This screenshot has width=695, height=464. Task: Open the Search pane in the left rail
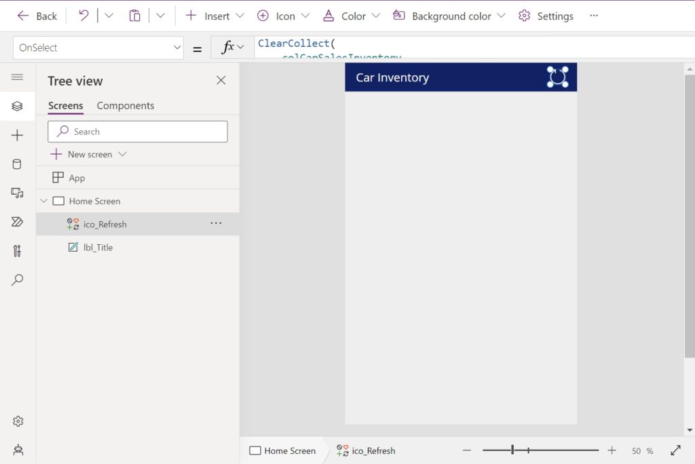17,279
